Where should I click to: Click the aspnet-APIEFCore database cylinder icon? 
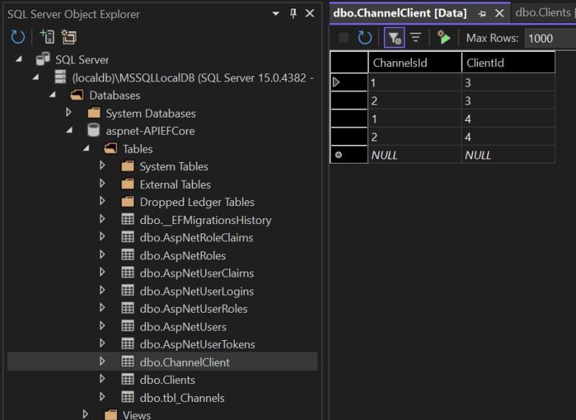pos(94,130)
